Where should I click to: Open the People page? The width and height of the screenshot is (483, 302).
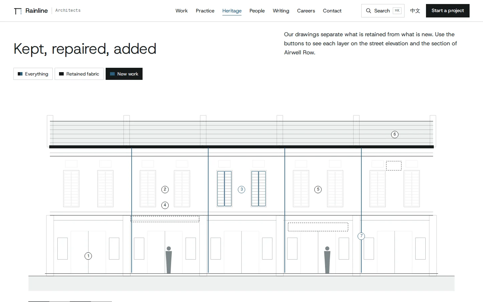pyautogui.click(x=257, y=11)
